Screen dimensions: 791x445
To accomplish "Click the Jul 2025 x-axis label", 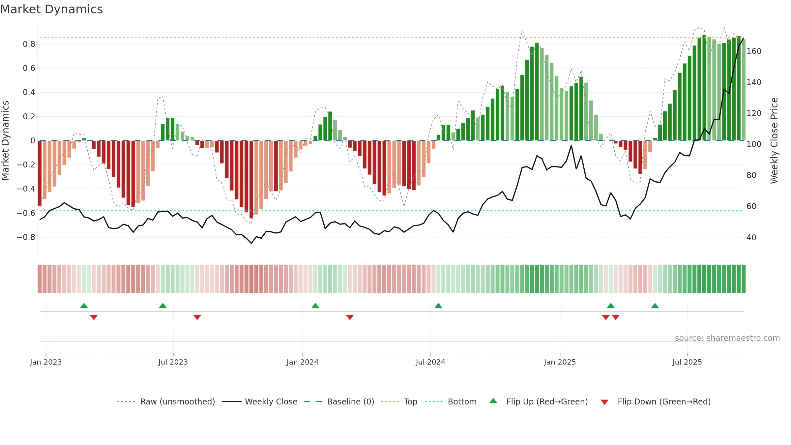I will pyautogui.click(x=687, y=362).
